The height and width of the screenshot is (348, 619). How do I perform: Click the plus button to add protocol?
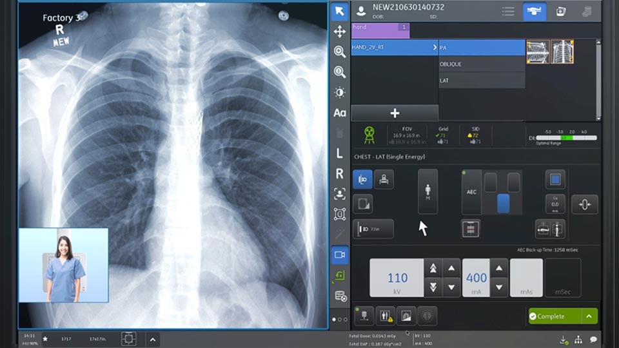[x=395, y=113]
